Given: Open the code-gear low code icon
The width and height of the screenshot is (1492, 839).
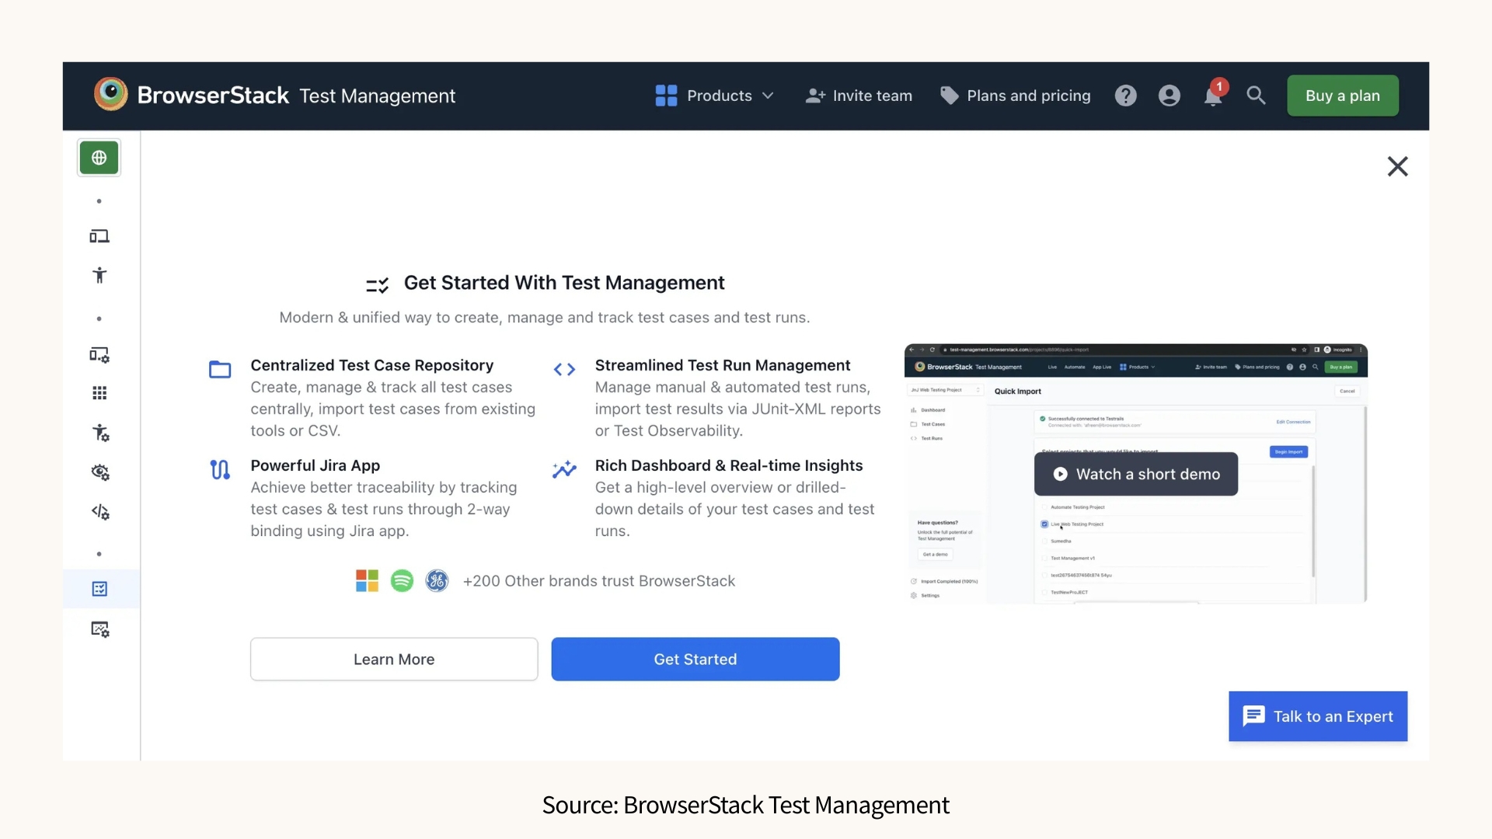Looking at the screenshot, I should (x=100, y=512).
